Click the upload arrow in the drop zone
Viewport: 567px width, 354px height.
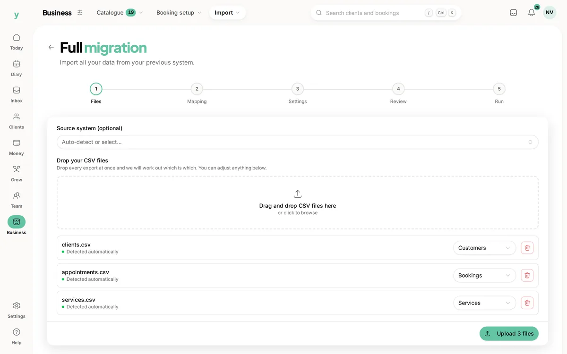coord(298,194)
